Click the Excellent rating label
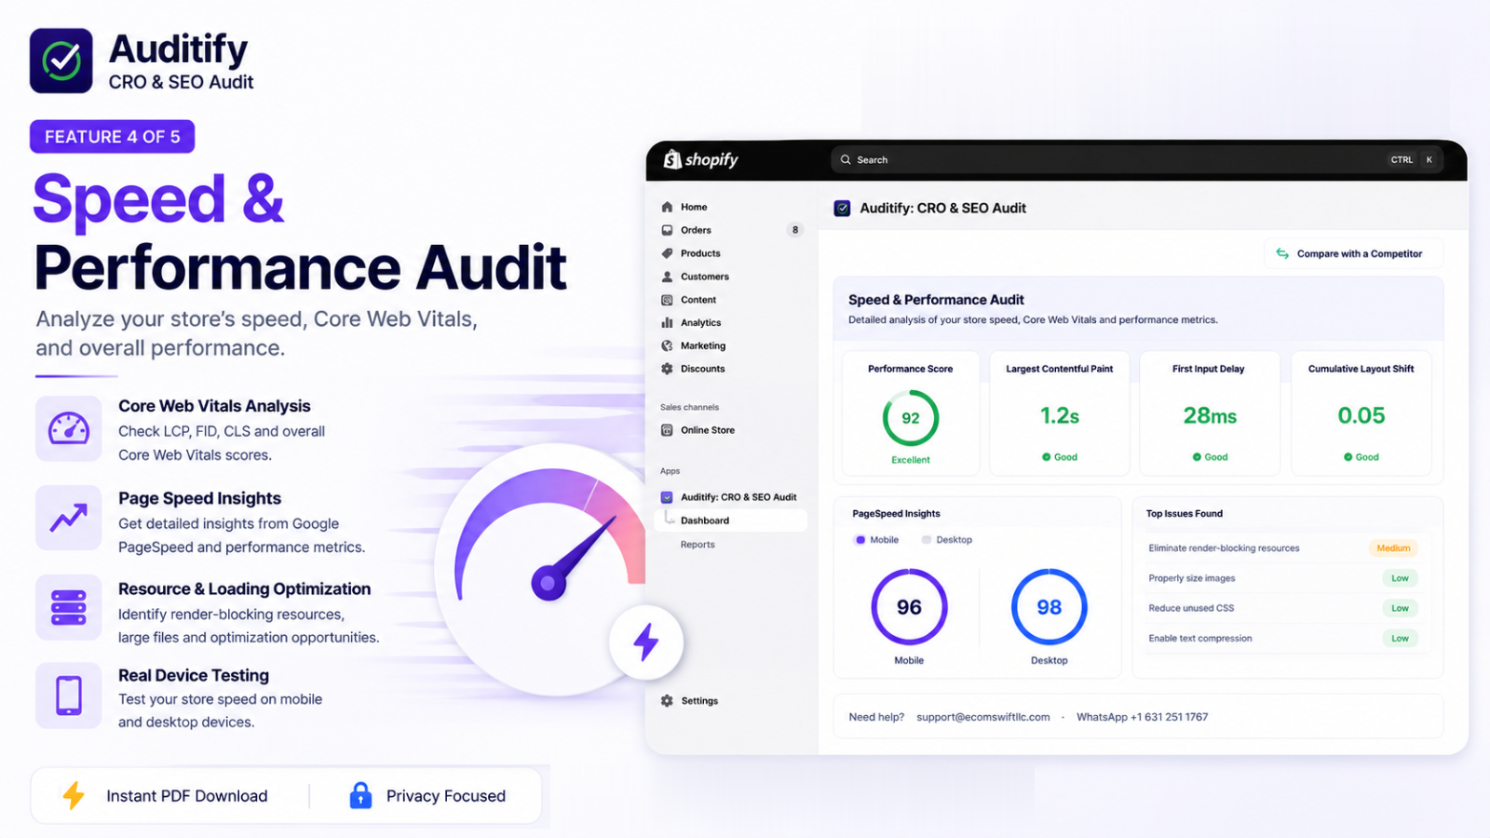This screenshot has height=838, width=1490. pyautogui.click(x=911, y=460)
